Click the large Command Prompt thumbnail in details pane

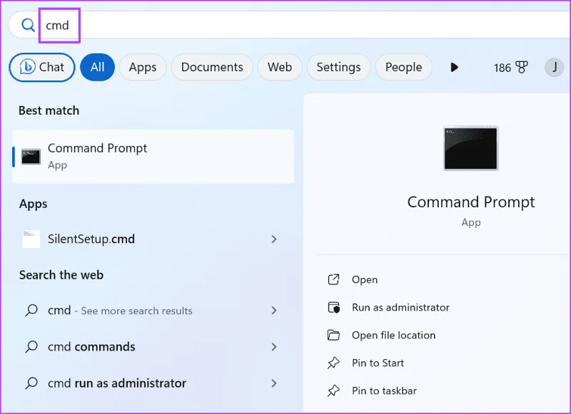click(470, 148)
